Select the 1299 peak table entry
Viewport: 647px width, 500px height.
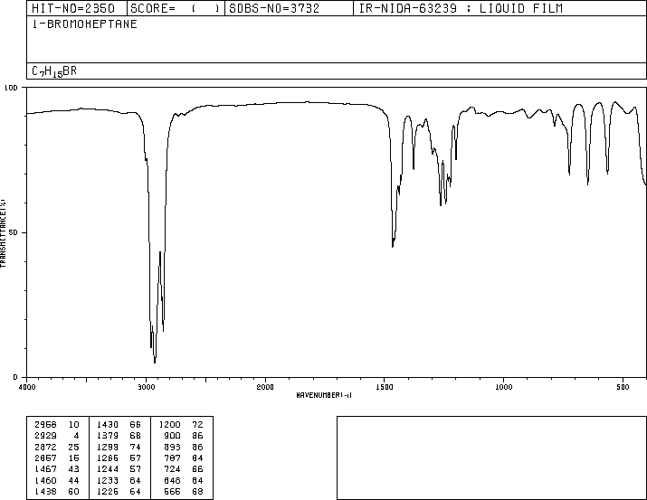tap(108, 447)
